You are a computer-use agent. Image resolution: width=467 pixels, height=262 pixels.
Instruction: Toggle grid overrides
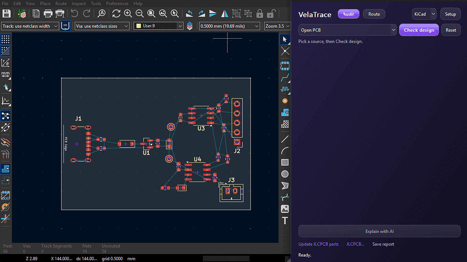5,51
